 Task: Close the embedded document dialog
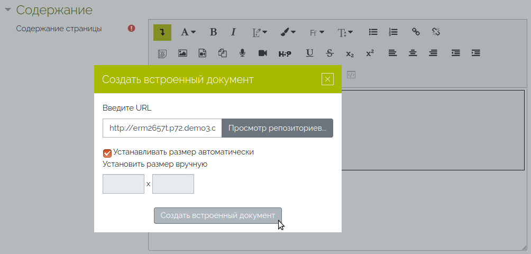pyautogui.click(x=327, y=79)
